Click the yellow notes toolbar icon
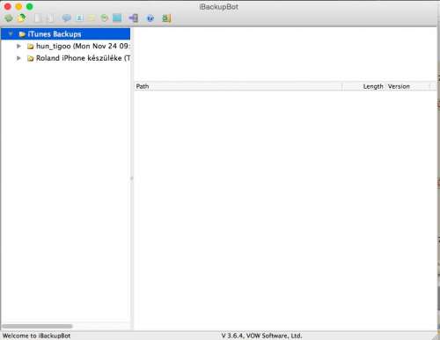This screenshot has height=340, width=440. click(92, 18)
